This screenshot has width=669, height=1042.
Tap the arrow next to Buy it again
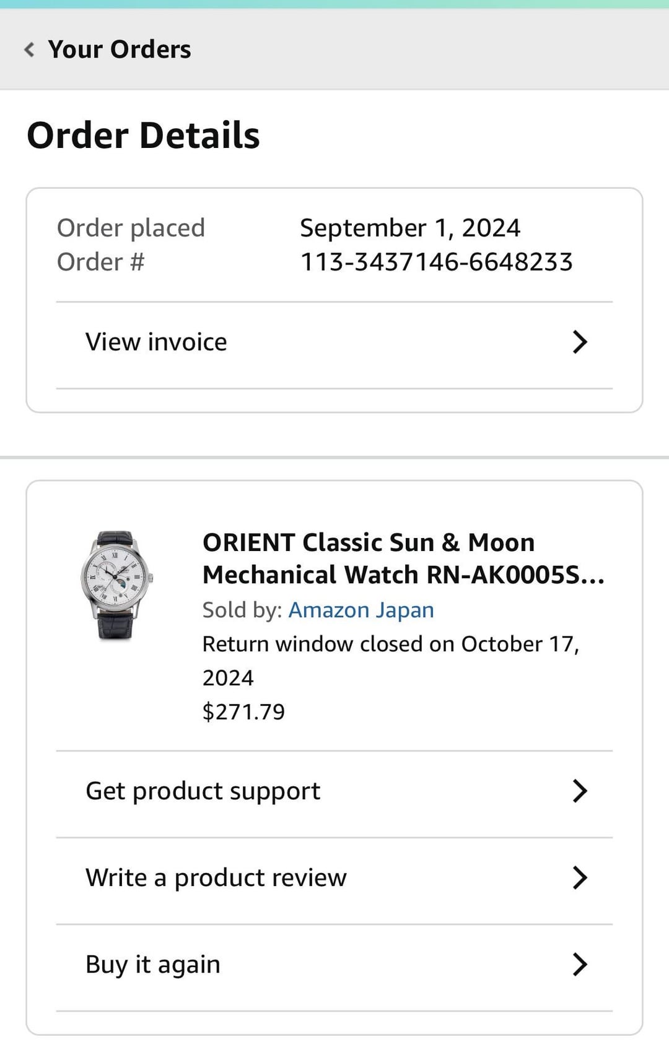click(x=579, y=965)
